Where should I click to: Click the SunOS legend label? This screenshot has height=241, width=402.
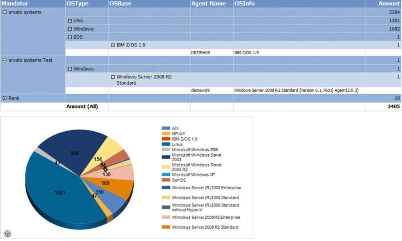point(179,180)
